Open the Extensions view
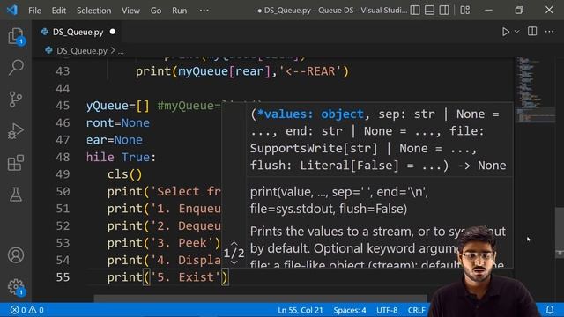564x317 pixels. tap(16, 163)
